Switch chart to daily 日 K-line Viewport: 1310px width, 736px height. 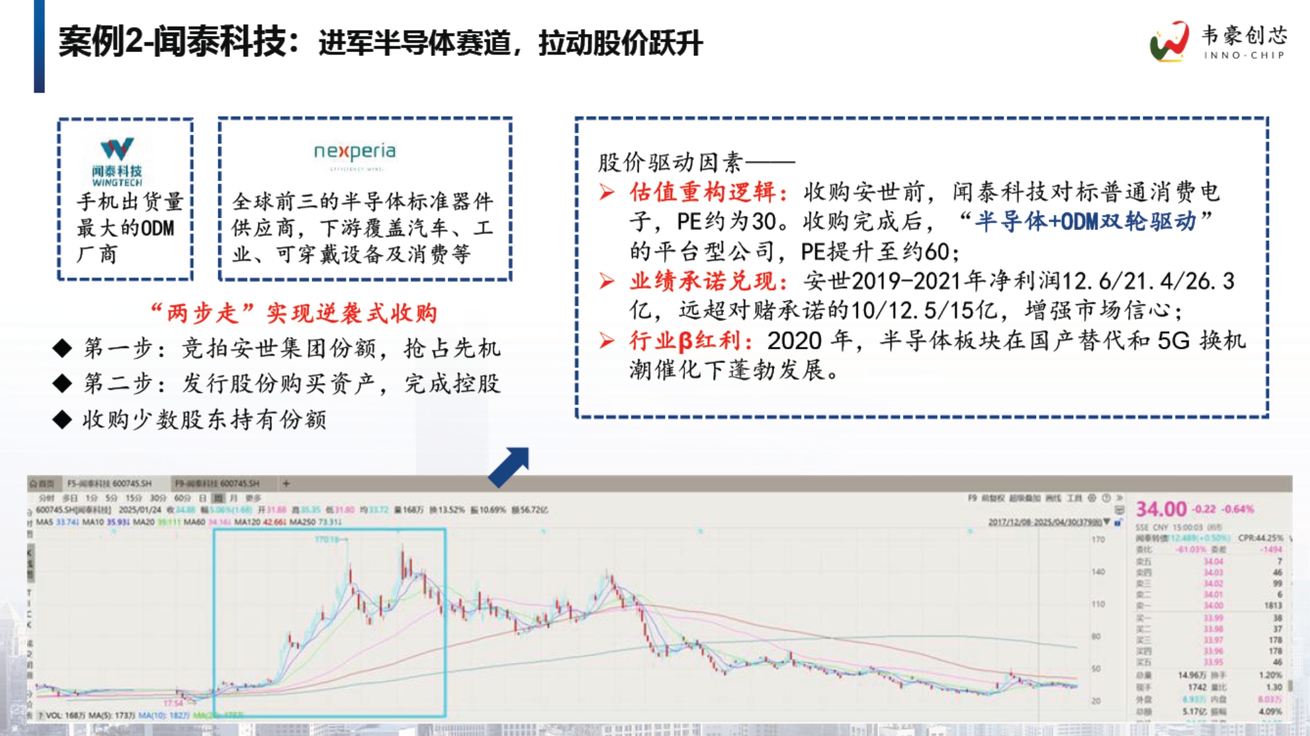point(203,498)
